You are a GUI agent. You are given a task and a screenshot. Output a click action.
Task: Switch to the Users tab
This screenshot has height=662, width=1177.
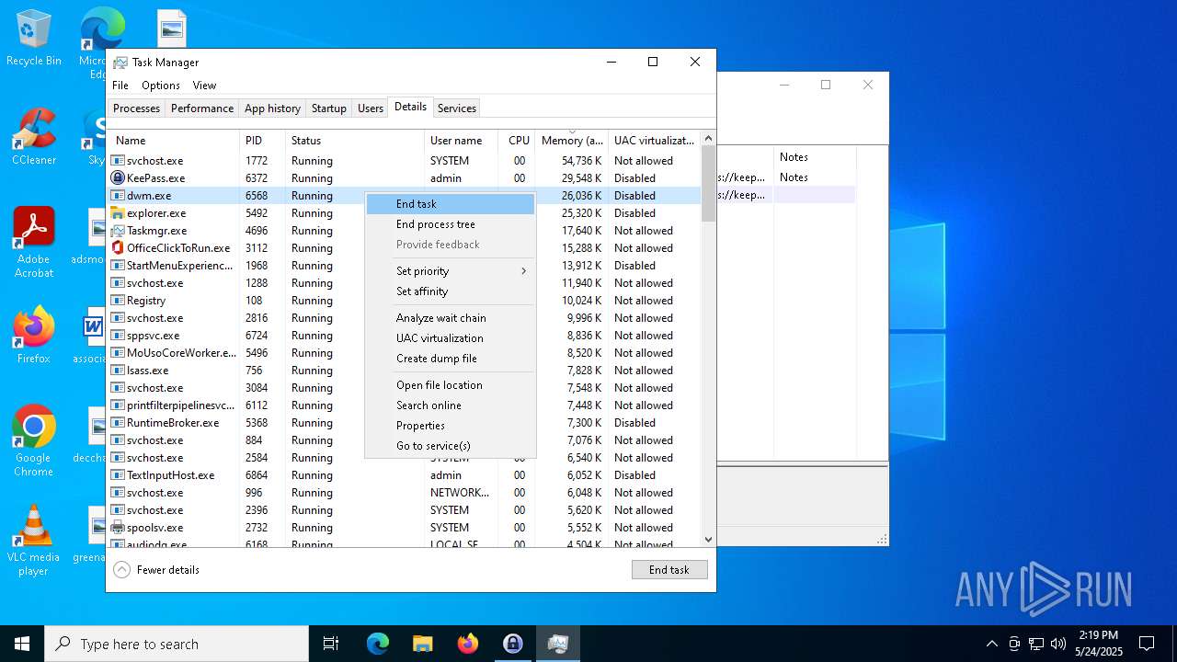click(x=371, y=108)
